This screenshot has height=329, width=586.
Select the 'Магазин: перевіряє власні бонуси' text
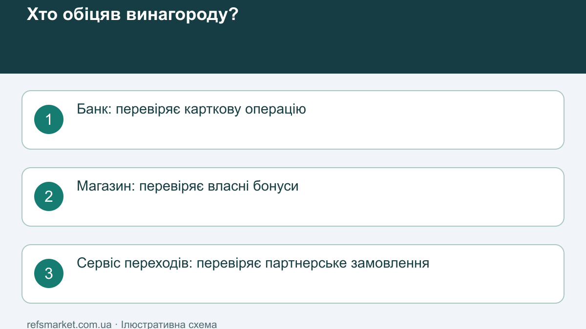coord(188,186)
